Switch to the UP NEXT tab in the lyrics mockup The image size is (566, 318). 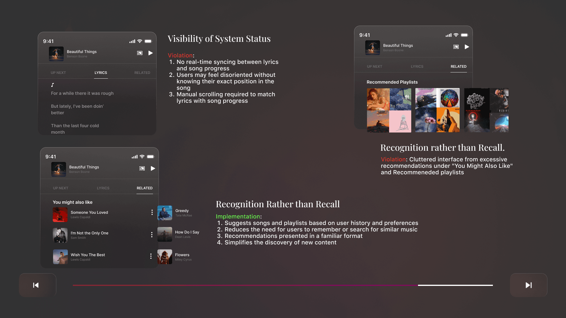click(x=58, y=73)
